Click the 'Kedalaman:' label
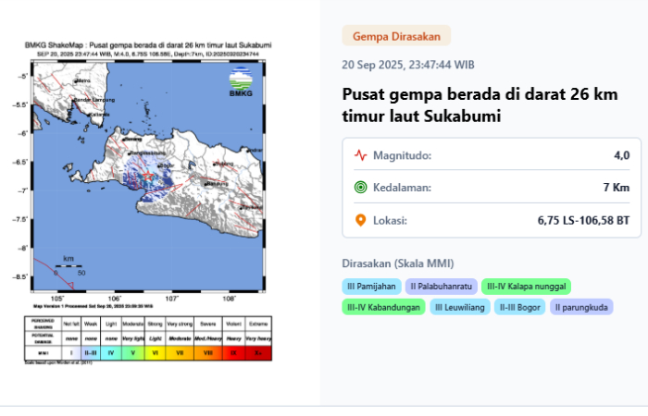This screenshot has height=416, width=648. [402, 188]
